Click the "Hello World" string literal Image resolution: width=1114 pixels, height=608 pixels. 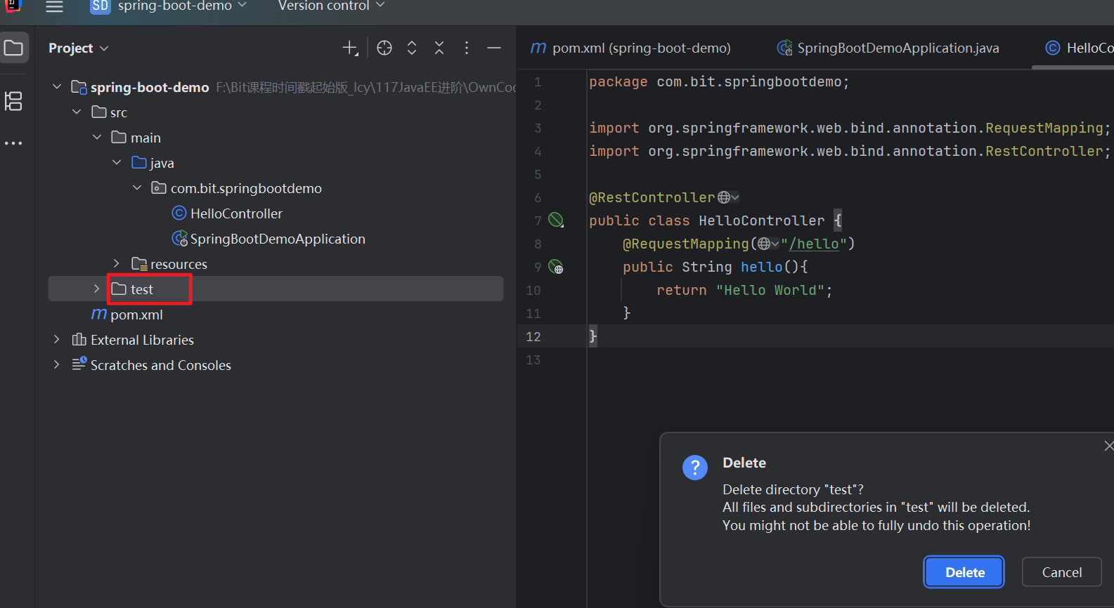[x=770, y=290]
